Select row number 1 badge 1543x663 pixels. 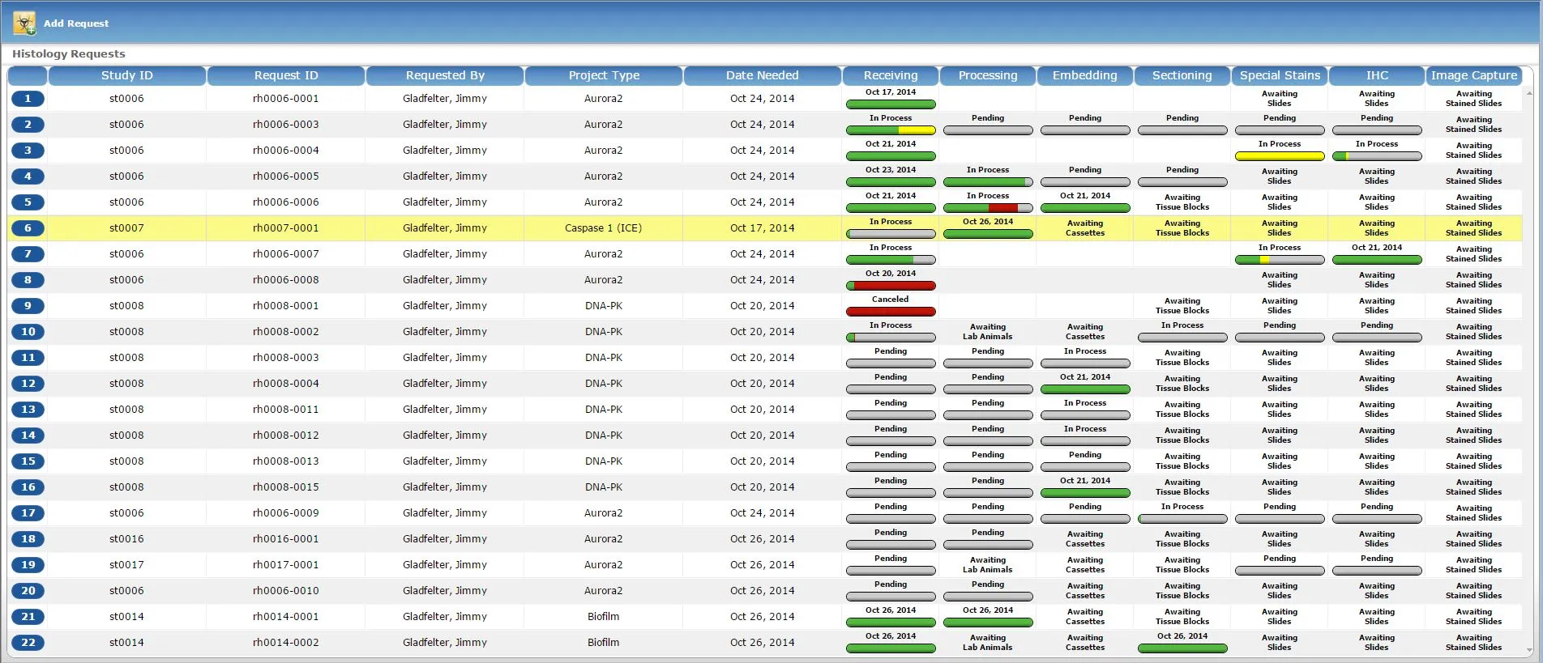point(28,99)
